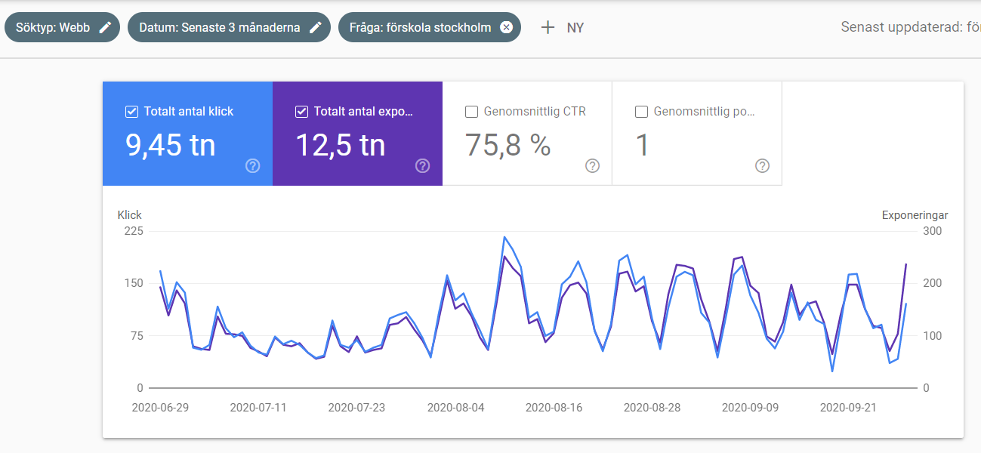Open help icon on Totalt antal exponeringar
The height and width of the screenshot is (453, 981).
click(423, 166)
